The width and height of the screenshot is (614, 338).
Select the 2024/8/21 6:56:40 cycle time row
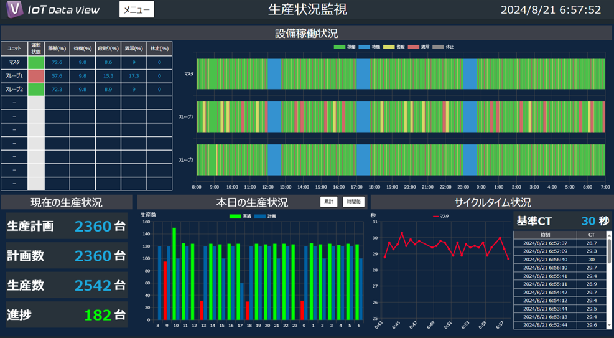(544, 260)
